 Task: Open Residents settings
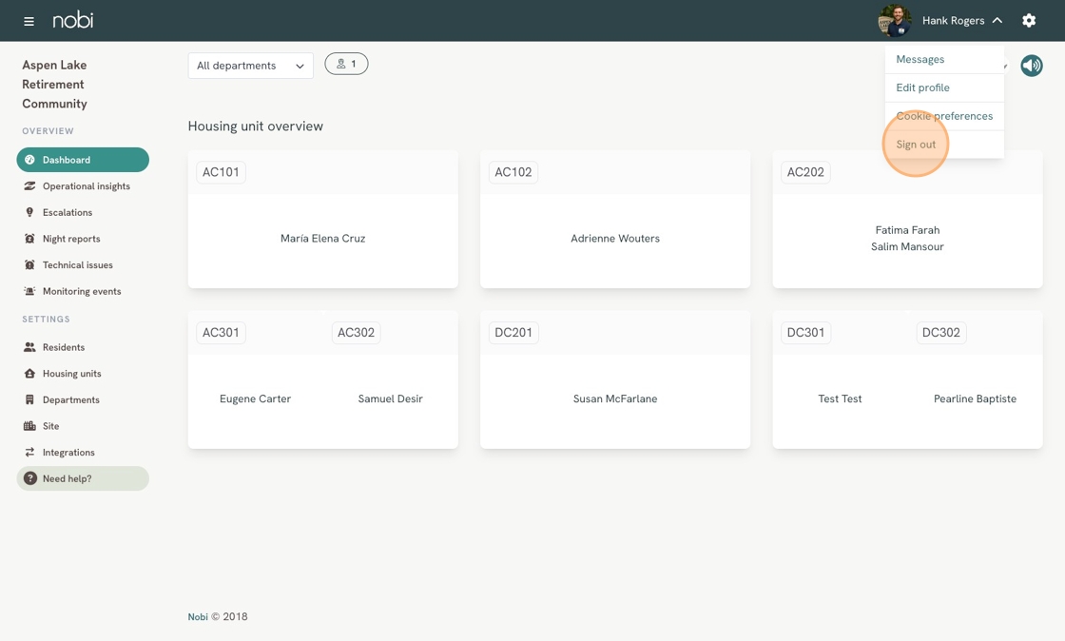point(63,348)
